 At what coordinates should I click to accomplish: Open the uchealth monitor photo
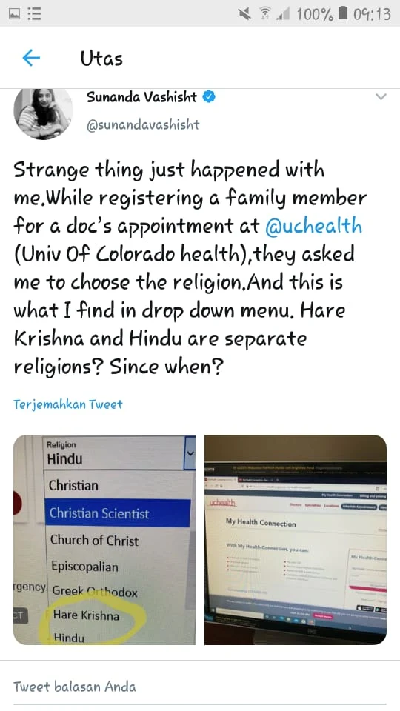coord(296,540)
